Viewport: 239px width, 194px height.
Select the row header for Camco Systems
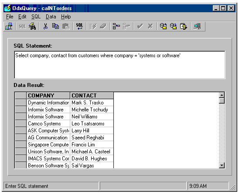click(x=21, y=124)
